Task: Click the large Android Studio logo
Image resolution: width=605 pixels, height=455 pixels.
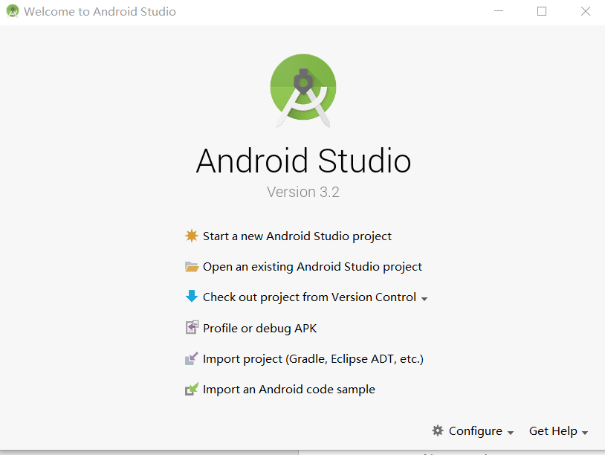Action: pos(303,91)
